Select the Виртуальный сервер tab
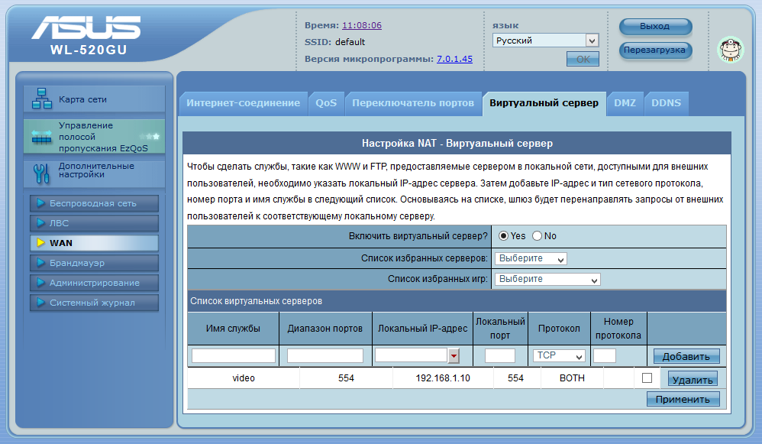Viewport: 762px width, 444px height. point(544,103)
